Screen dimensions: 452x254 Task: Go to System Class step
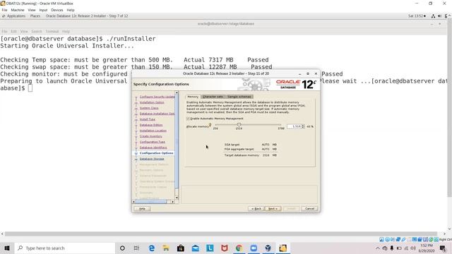[149, 108]
